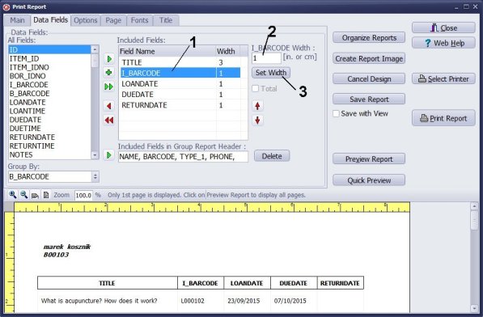Click the Set Width button
483x317 pixels.
271,73
